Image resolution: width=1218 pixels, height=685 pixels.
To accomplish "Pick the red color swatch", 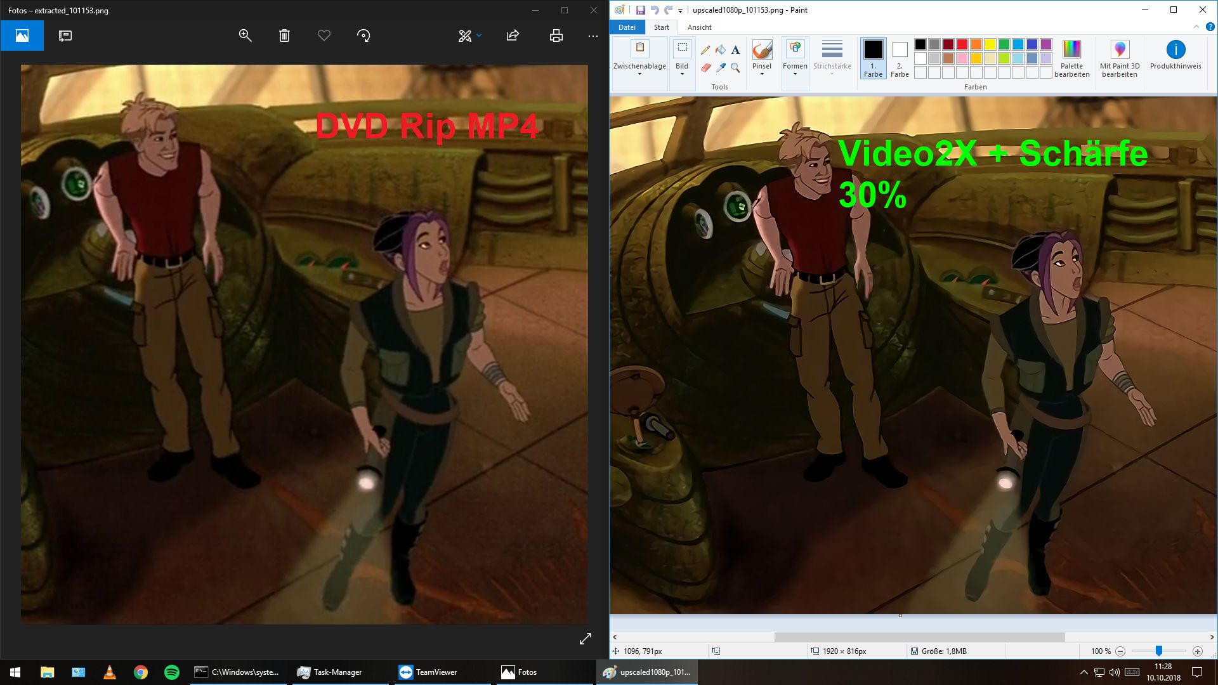I will 962,44.
